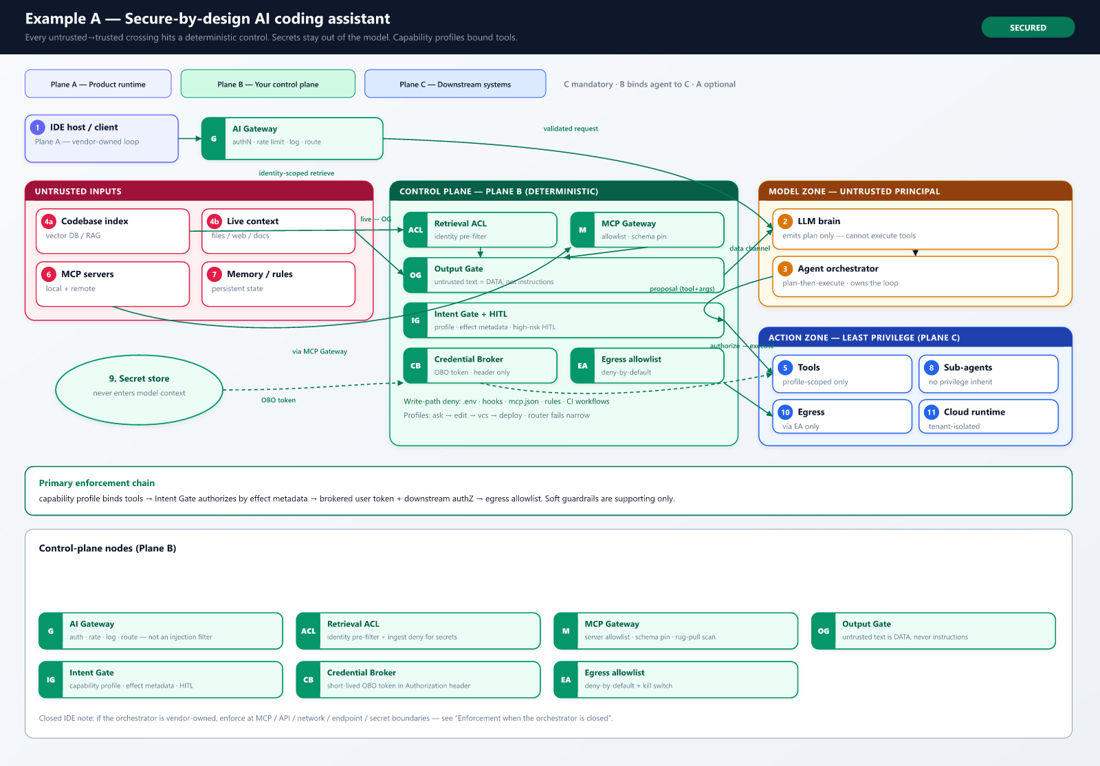Click the Primary enforcement chain heading

pos(97,483)
